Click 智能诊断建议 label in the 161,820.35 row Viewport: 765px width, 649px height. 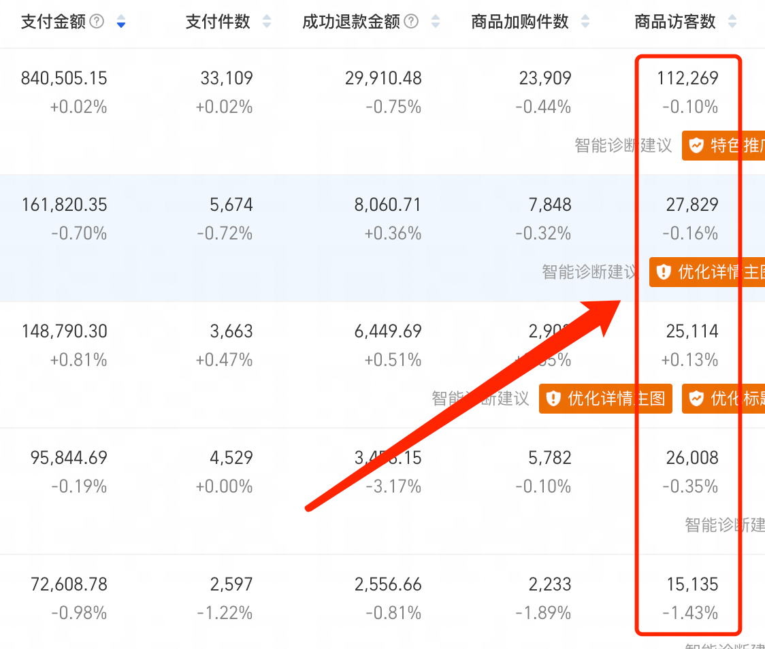(x=590, y=272)
